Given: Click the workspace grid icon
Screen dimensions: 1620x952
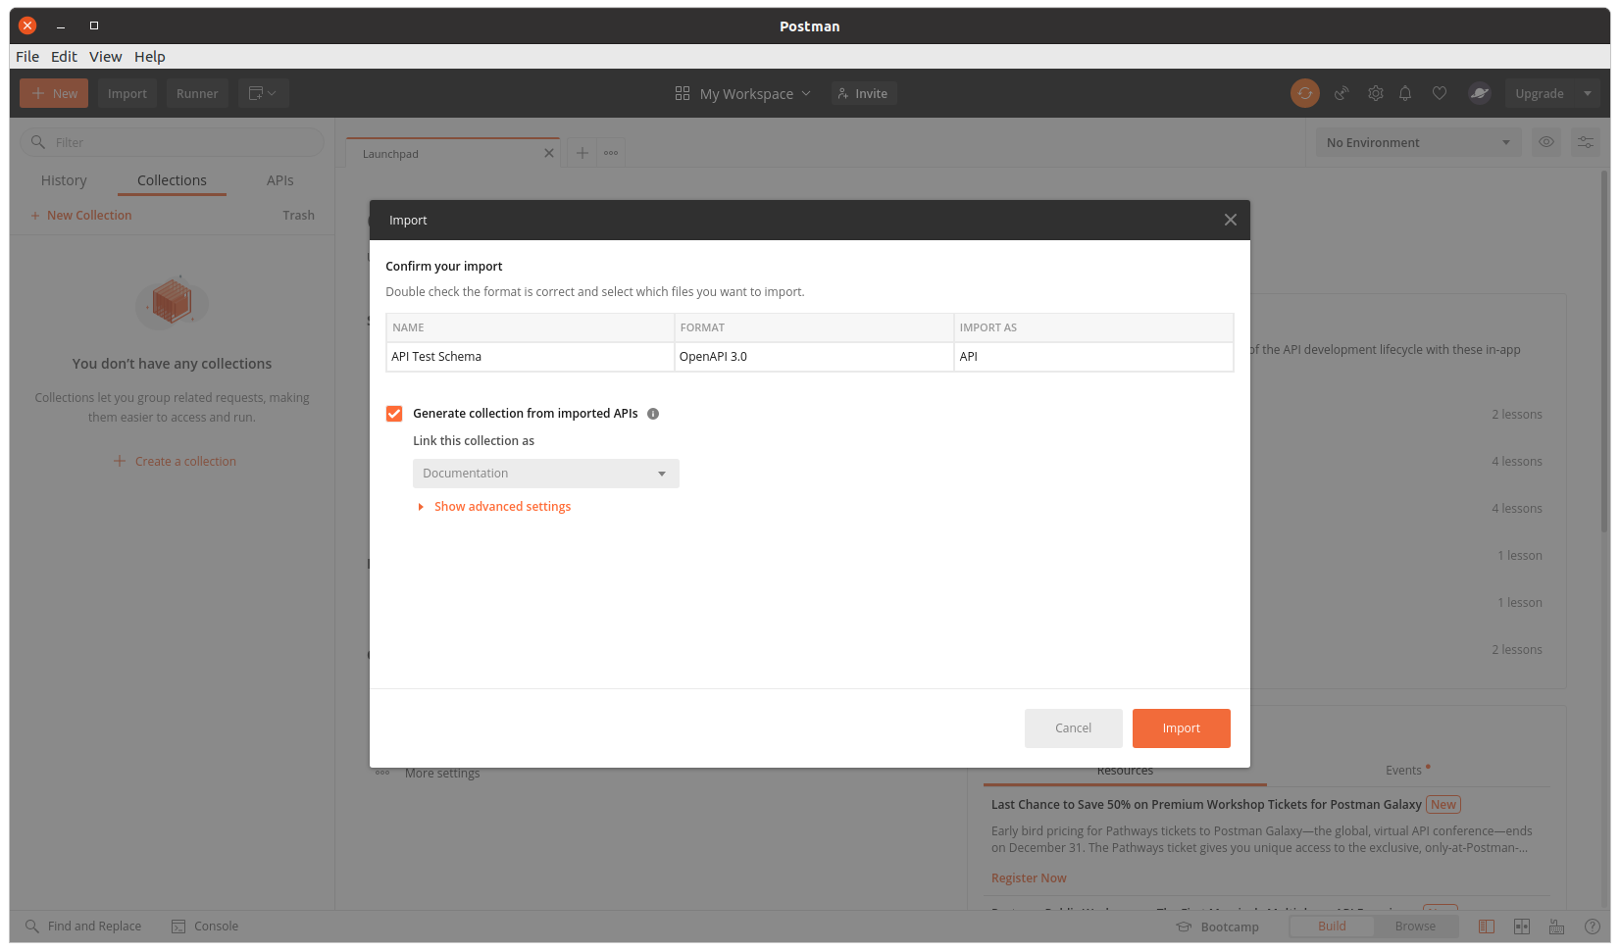Looking at the screenshot, I should (x=683, y=93).
